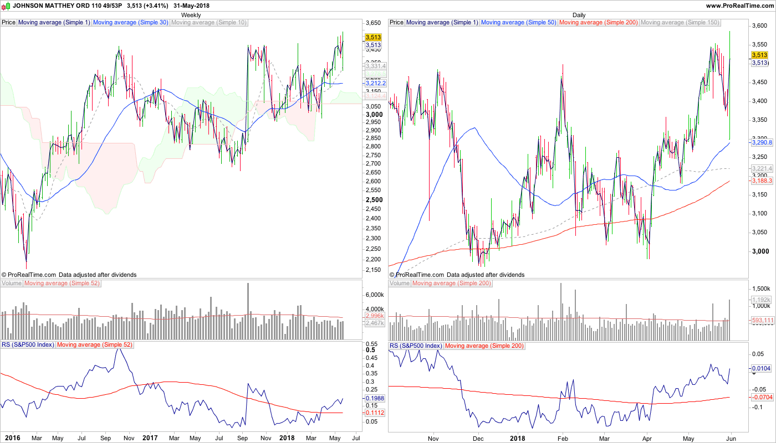Click the 2,996k volume average label
Screen dimensions: 776x443
click(x=374, y=316)
